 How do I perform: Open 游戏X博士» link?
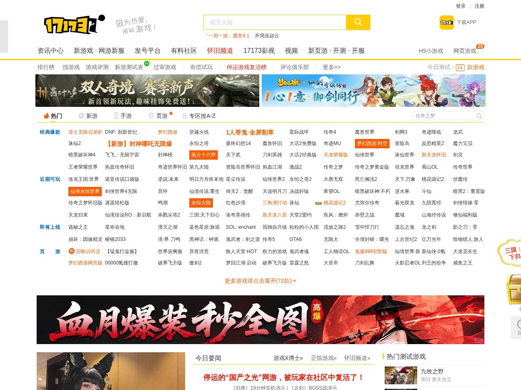pos(288,358)
